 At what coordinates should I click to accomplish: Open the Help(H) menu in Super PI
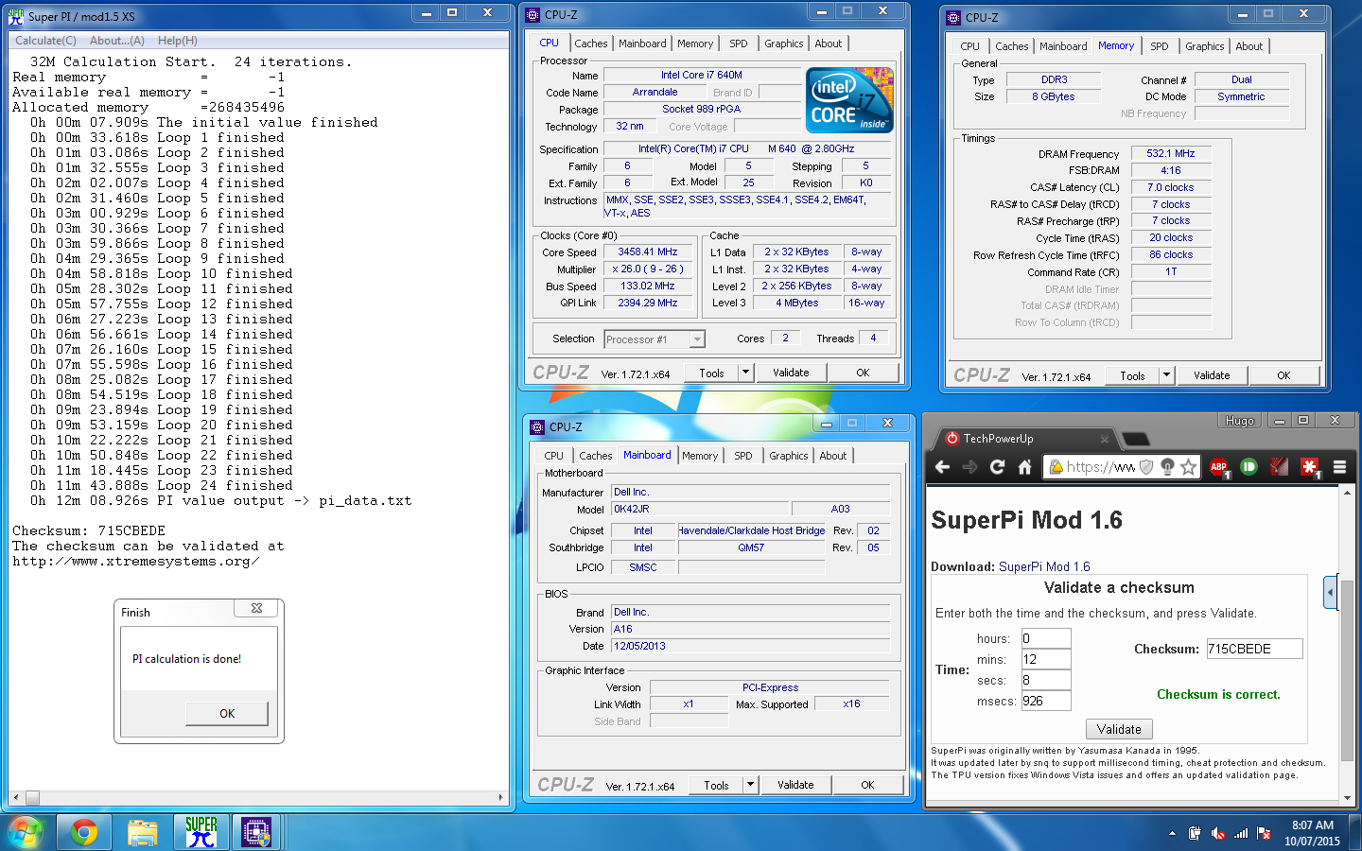tap(178, 41)
